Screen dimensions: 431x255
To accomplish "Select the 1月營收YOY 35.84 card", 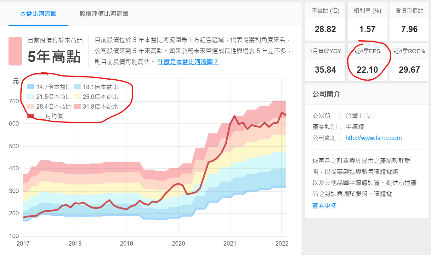I will point(325,62).
